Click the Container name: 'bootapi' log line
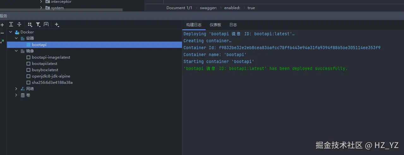This screenshot has height=155, width=404. pyautogui.click(x=215, y=55)
